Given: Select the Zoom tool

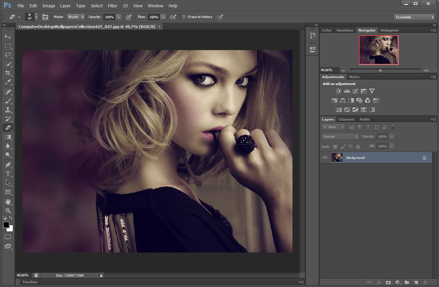Looking at the screenshot, I should pyautogui.click(x=8, y=211).
